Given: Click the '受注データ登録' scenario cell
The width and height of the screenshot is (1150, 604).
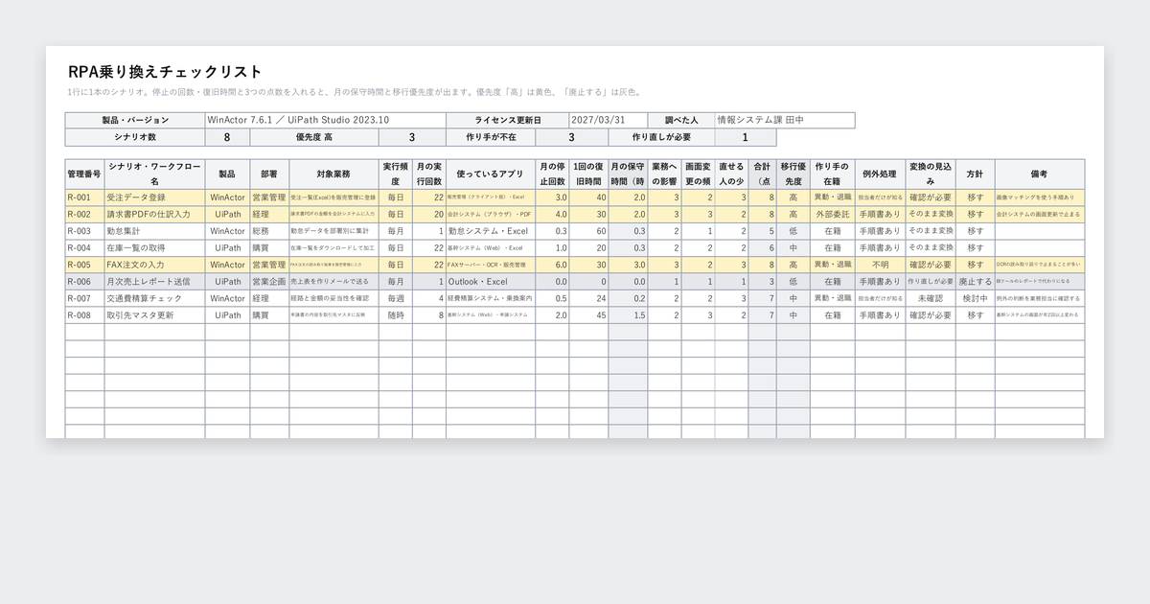Looking at the screenshot, I should point(154,197).
